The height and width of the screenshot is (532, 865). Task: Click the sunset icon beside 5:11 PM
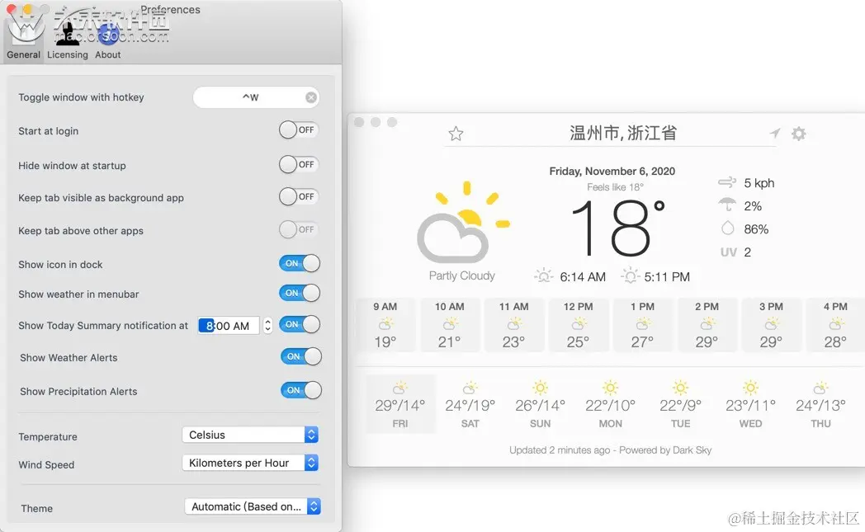point(630,275)
